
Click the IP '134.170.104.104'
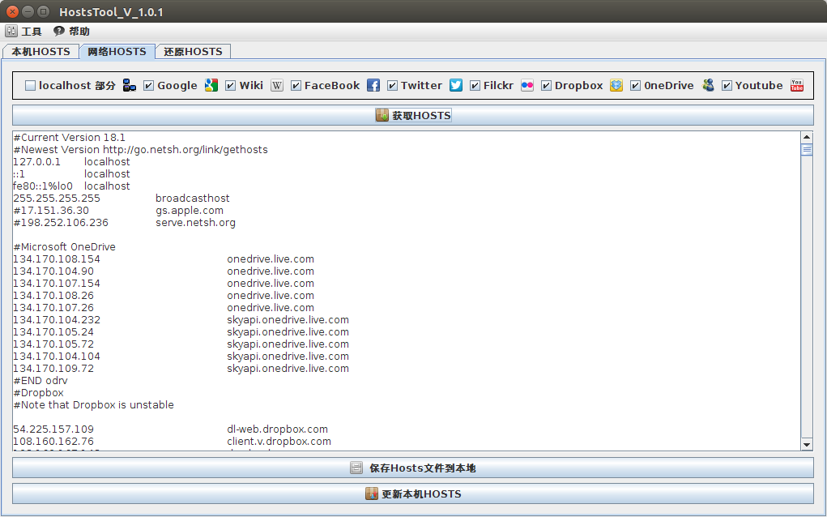57,356
